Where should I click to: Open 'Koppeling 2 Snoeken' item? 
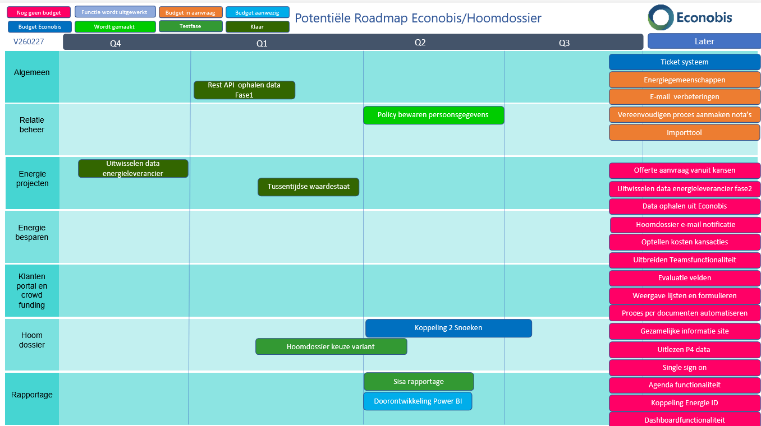coord(448,328)
